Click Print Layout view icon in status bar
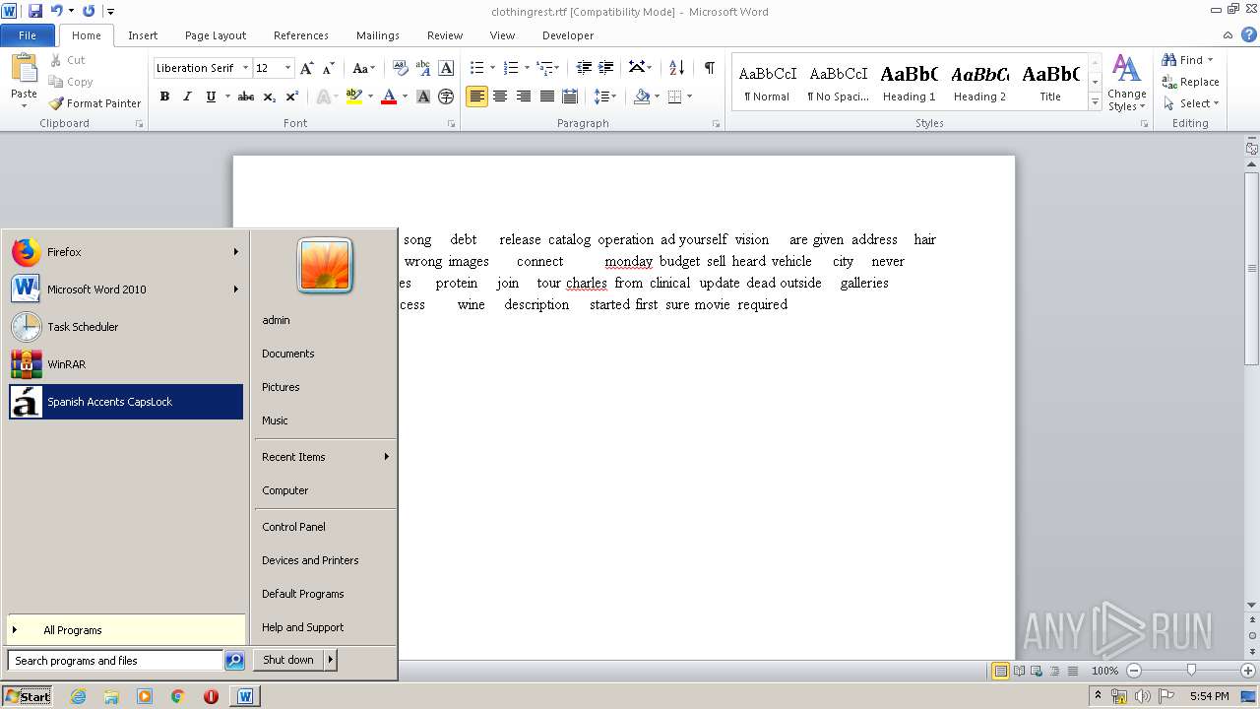 click(x=1000, y=671)
